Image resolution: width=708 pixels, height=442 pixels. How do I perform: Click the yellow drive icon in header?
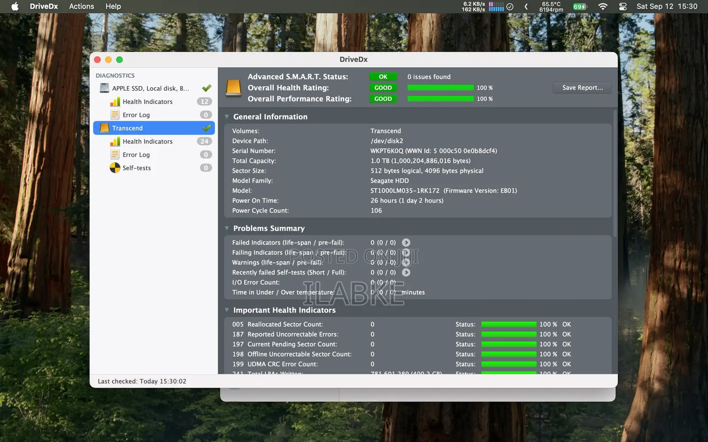(x=234, y=88)
